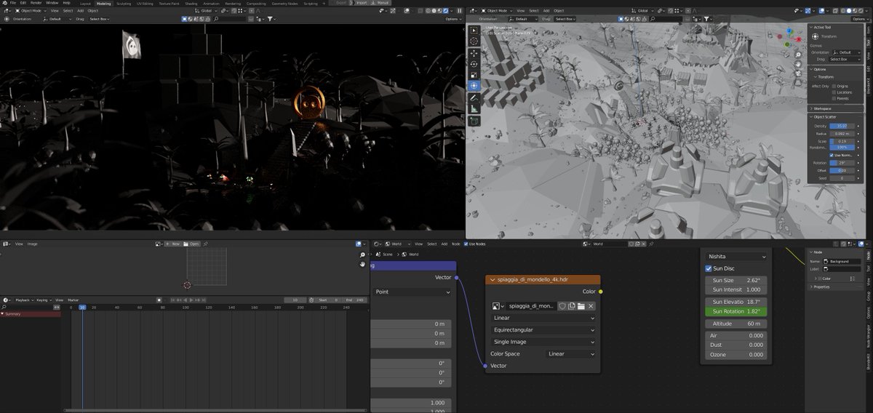Open the Nishita sky type dropdown
Image resolution: width=873 pixels, height=413 pixels.
pyautogui.click(x=736, y=256)
